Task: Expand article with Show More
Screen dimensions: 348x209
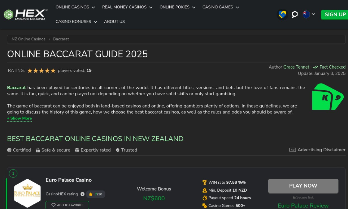Action: [19, 118]
